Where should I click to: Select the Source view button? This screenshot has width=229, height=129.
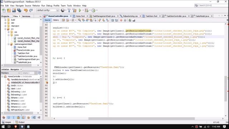pos(47,20)
